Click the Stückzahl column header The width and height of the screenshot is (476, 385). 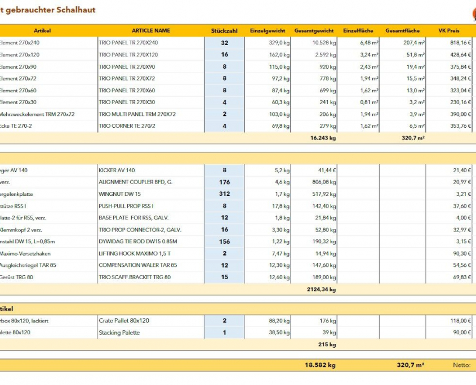[224, 30]
